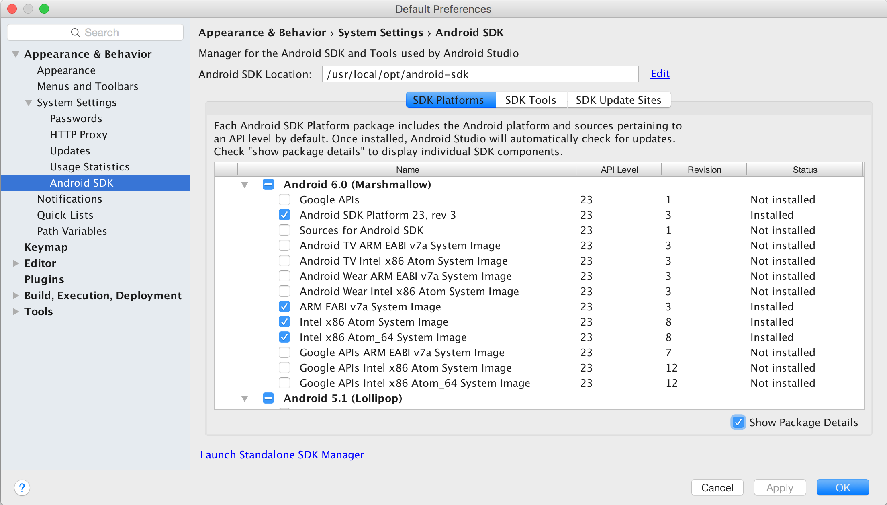Toggle Android 6.0 (Marshmallow) group checkbox
The width and height of the screenshot is (887, 505).
pyautogui.click(x=268, y=185)
